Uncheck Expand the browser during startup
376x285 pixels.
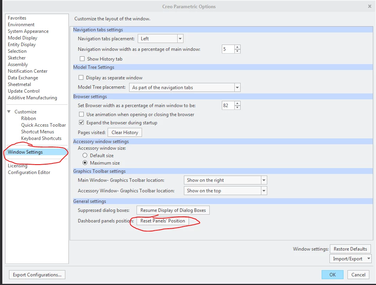81,122
